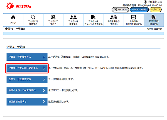Open the 操作ガイド button
This screenshot has width=167, height=120.
[x=120, y=10]
